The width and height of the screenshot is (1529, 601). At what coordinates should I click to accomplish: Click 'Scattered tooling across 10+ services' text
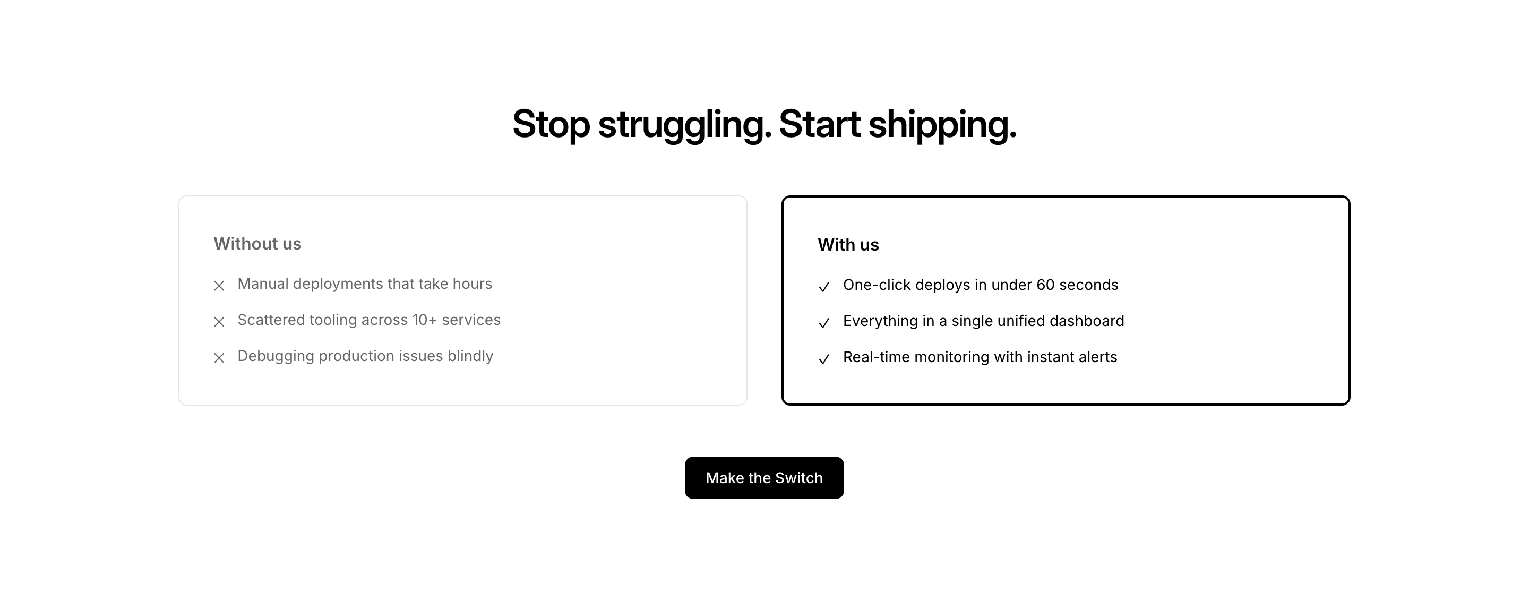368,320
